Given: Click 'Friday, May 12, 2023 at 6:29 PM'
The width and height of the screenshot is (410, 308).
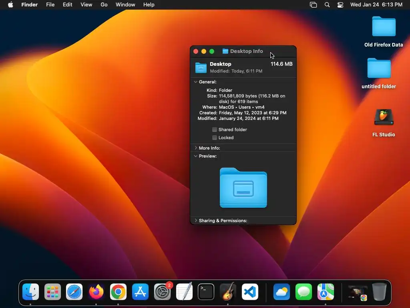Looking at the screenshot, I should (253, 113).
